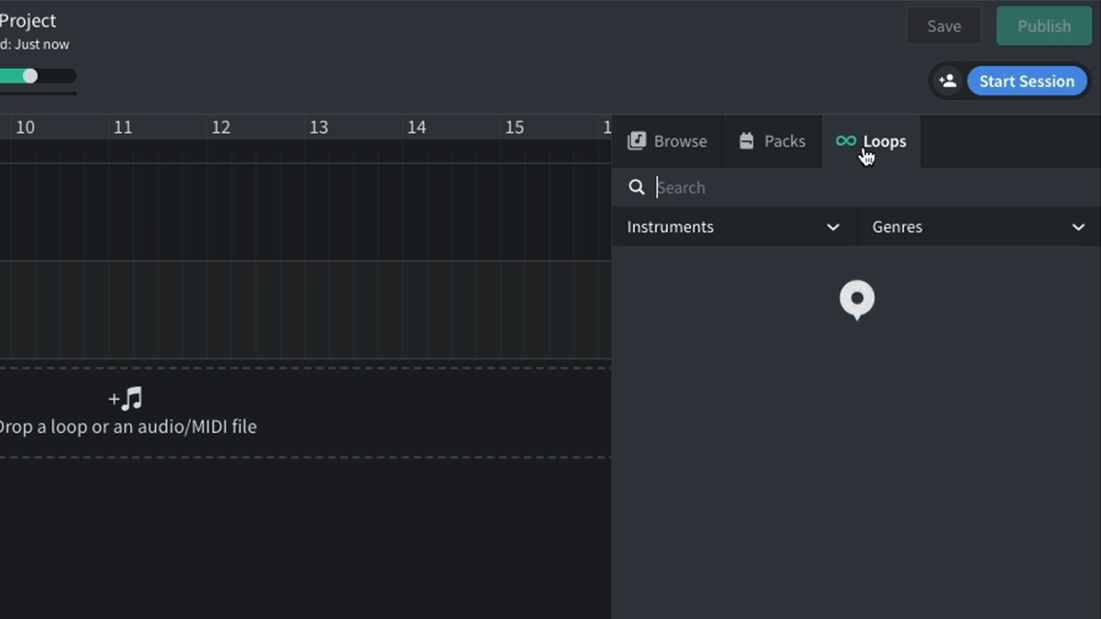Switch to the Packs tab
The height and width of the screenshot is (619, 1101).
772,140
